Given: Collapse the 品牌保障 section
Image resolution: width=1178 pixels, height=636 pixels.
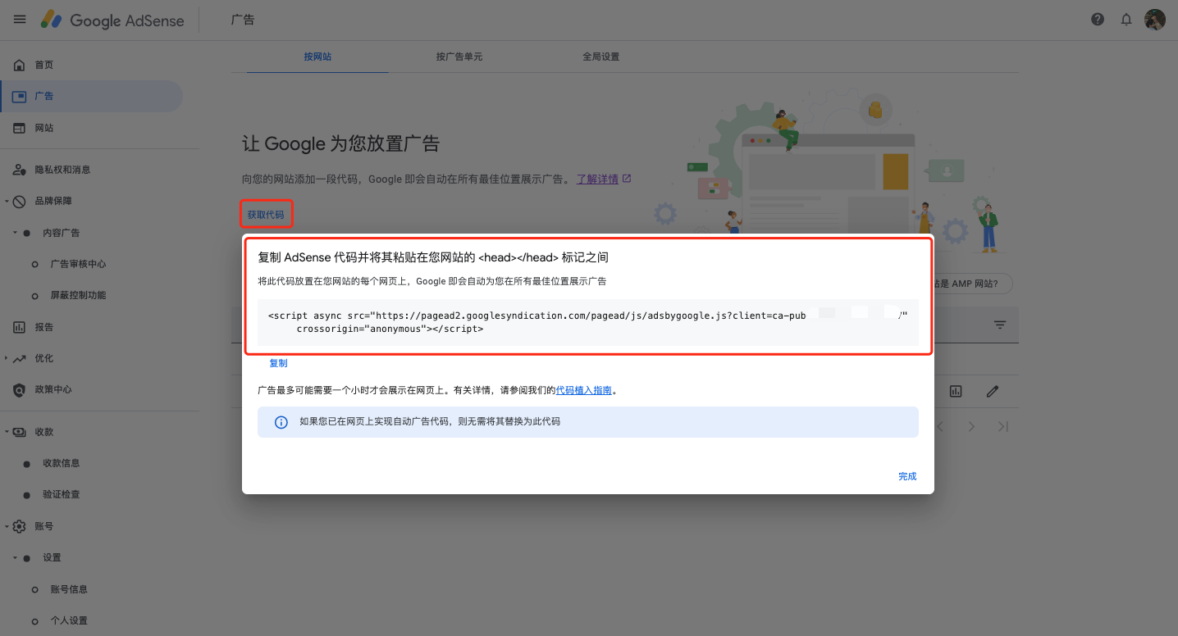Looking at the screenshot, I should click(x=7, y=201).
